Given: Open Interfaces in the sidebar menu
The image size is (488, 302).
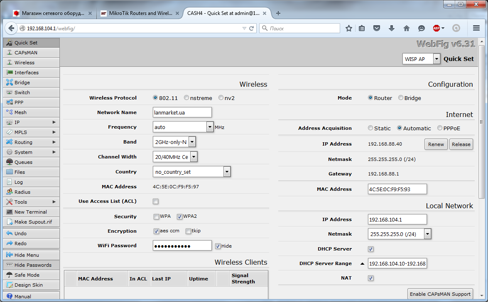Looking at the screenshot, I should click(x=27, y=73).
